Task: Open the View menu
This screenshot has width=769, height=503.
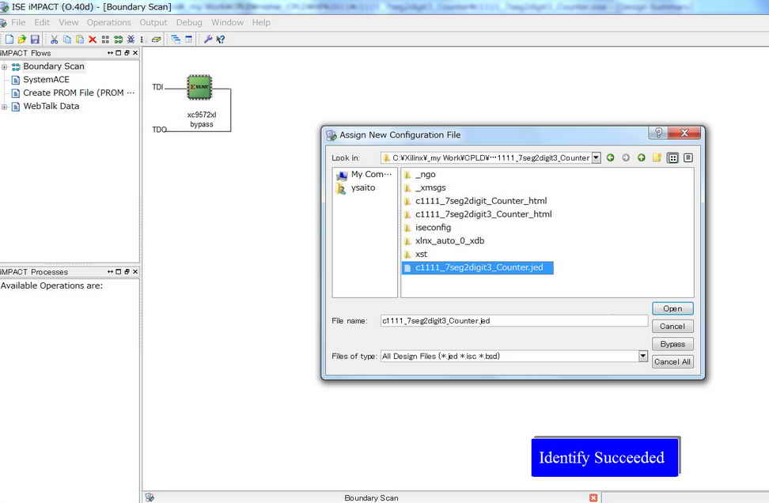Action: pyautogui.click(x=69, y=23)
